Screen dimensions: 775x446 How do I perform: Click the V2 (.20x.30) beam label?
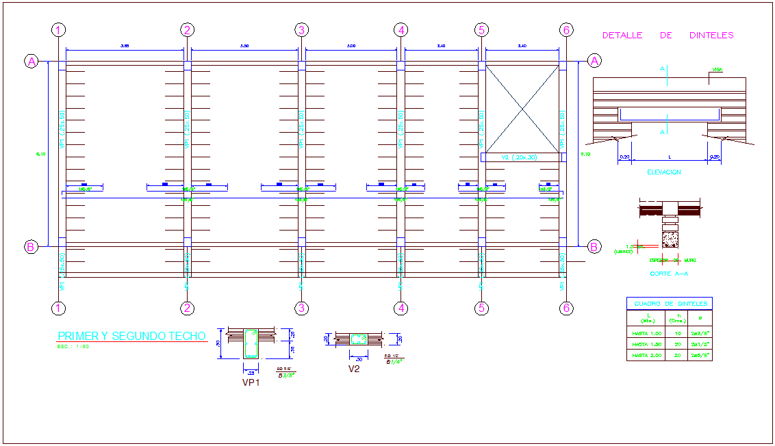pyautogui.click(x=520, y=157)
